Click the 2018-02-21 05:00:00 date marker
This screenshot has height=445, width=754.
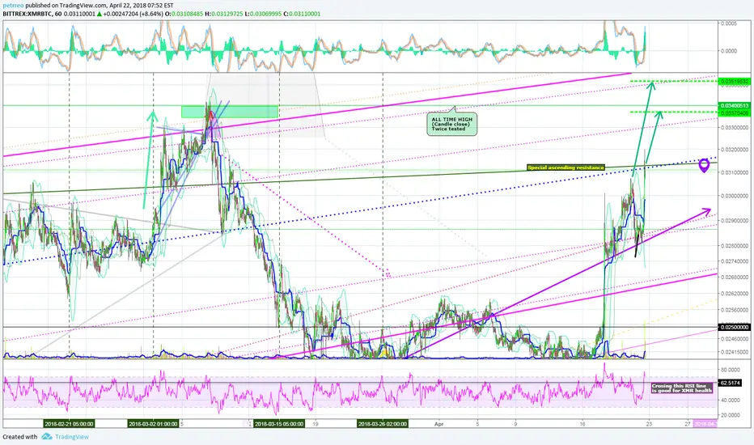point(70,424)
